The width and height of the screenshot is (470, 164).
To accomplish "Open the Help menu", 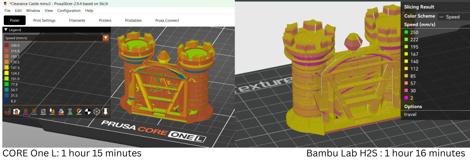I will pos(89,11).
